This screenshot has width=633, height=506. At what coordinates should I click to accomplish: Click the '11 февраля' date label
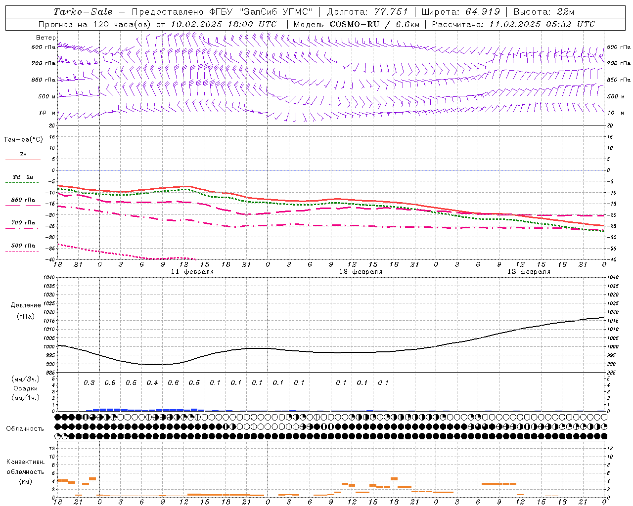click(192, 272)
